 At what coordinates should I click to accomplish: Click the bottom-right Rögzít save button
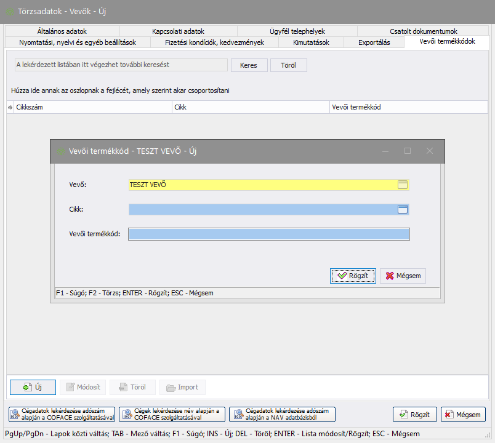tap(415, 414)
